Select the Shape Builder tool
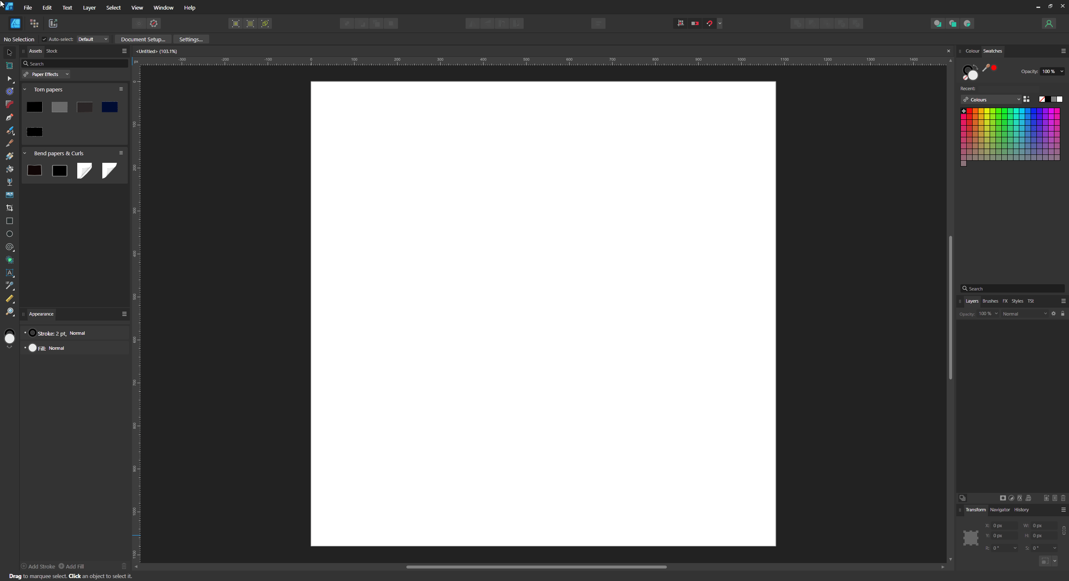The image size is (1069, 581). click(x=10, y=260)
